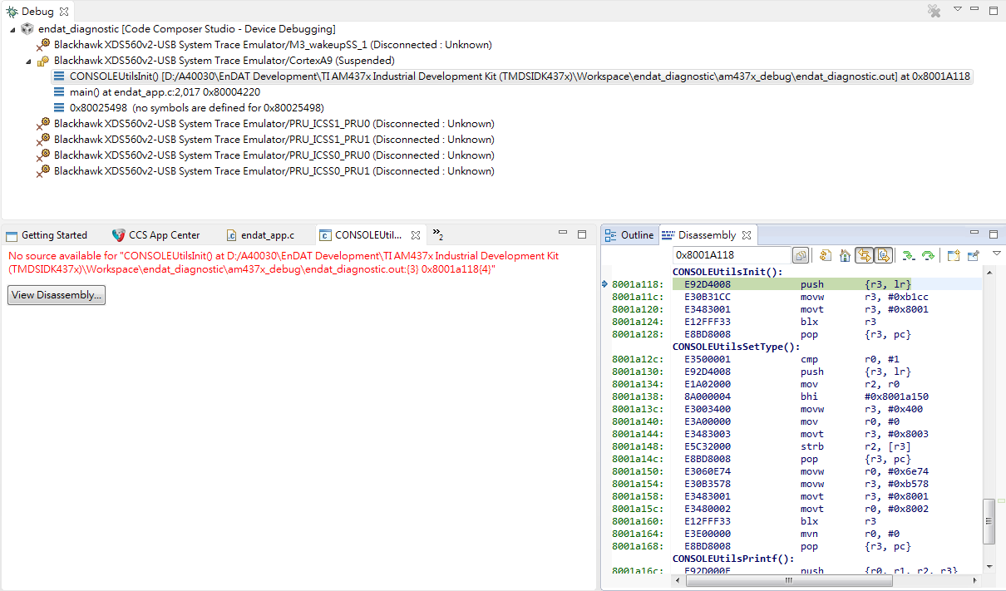Toggle Link with Active Debug Context
Screen dimensions: 1006x591
tap(865, 255)
